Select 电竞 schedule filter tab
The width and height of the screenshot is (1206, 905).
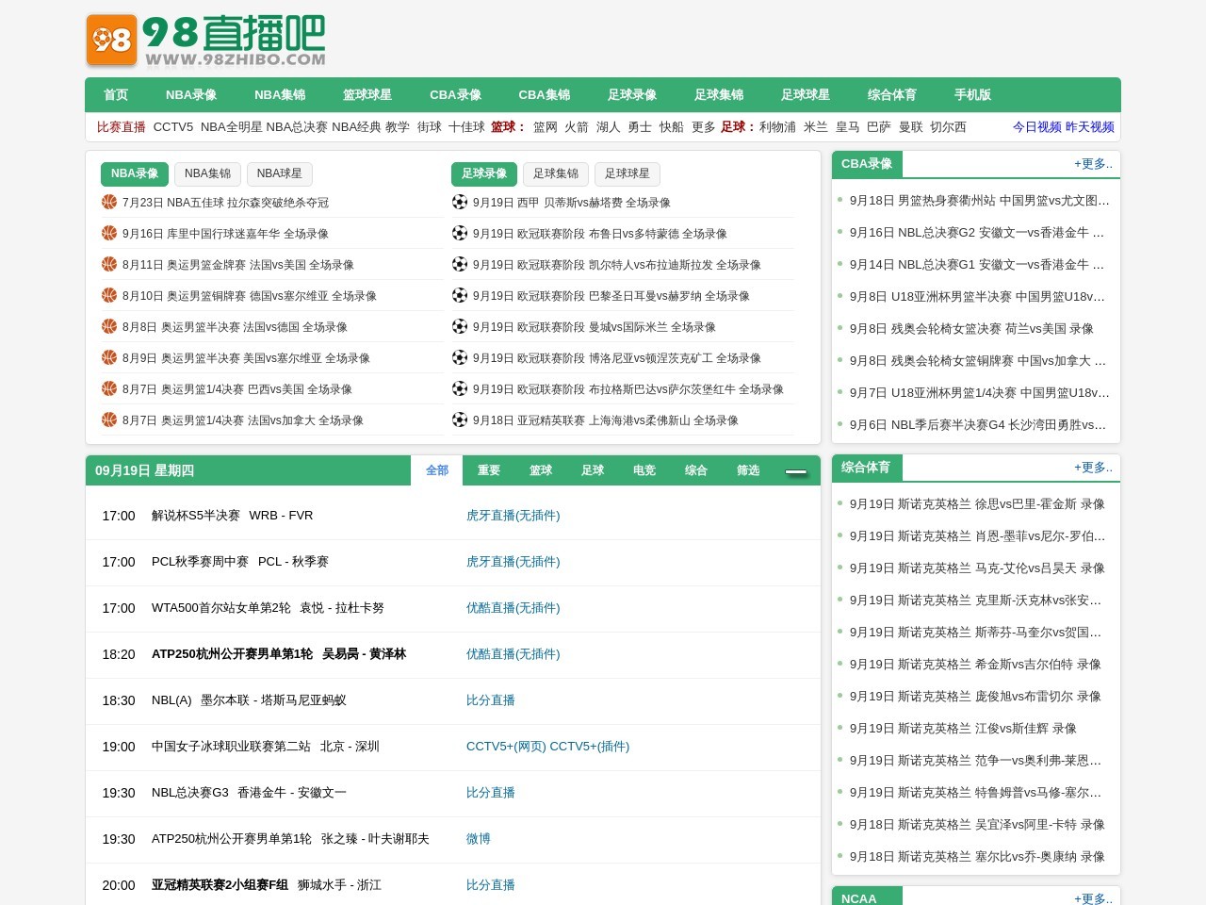pos(644,470)
